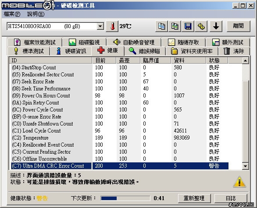
Task: Click the vertical scrollbar thumb
Action: coord(245,122)
